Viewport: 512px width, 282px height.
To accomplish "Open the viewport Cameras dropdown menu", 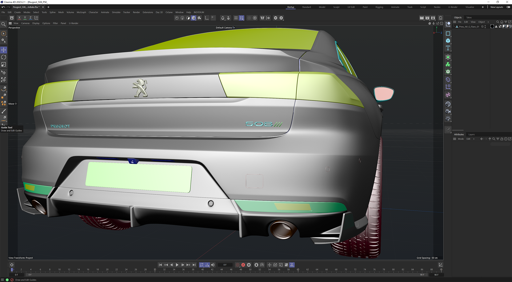I will (x=25, y=23).
